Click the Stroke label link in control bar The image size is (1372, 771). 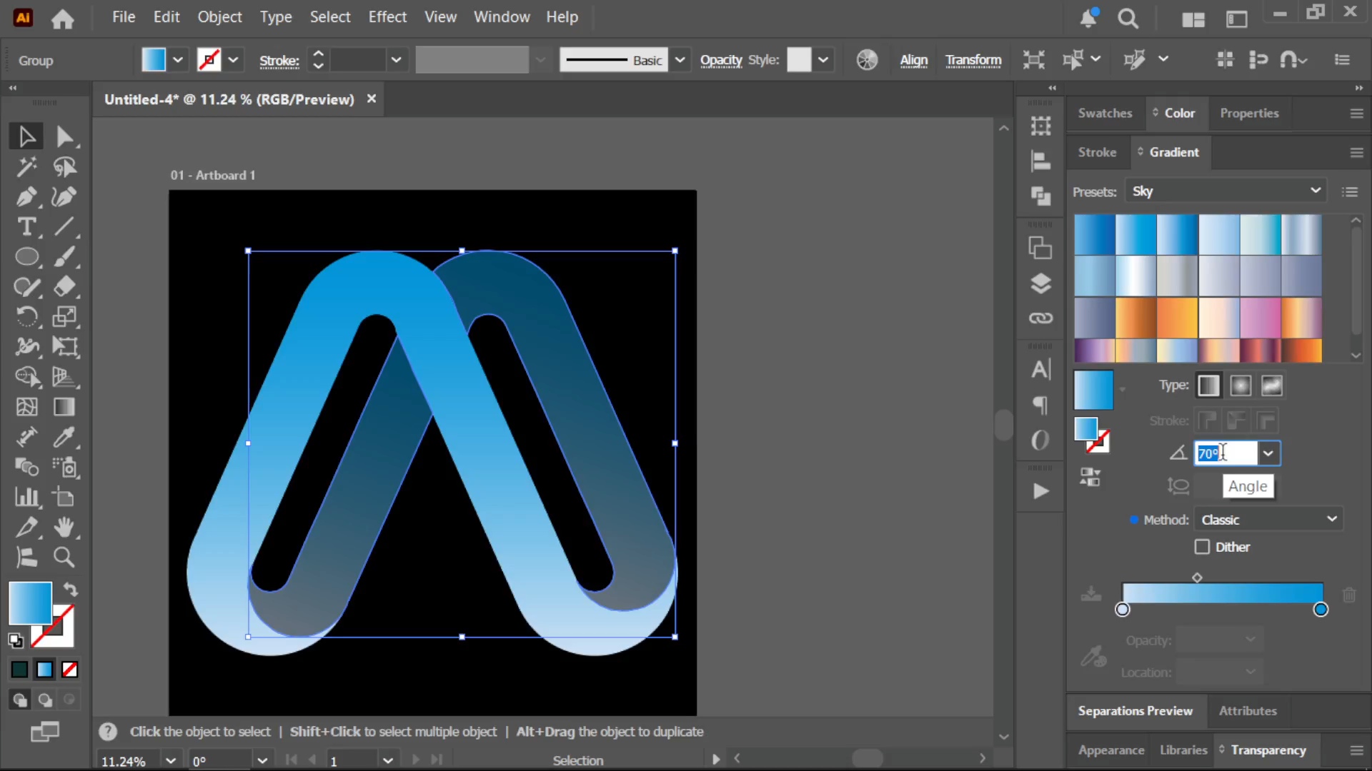(x=279, y=61)
